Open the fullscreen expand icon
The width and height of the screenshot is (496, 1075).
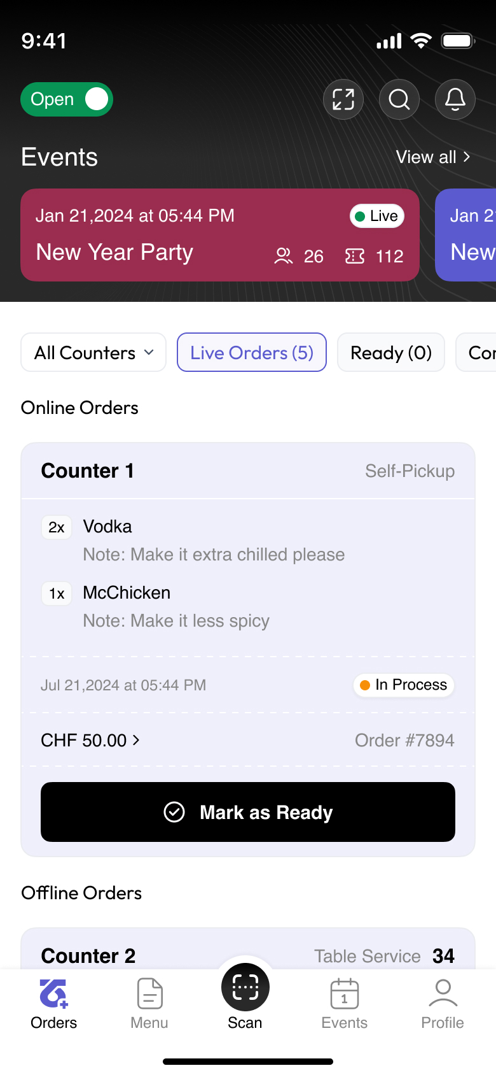343,99
